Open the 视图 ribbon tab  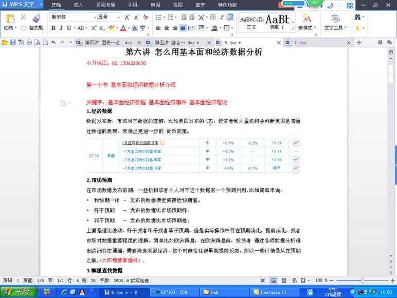pos(177,5)
